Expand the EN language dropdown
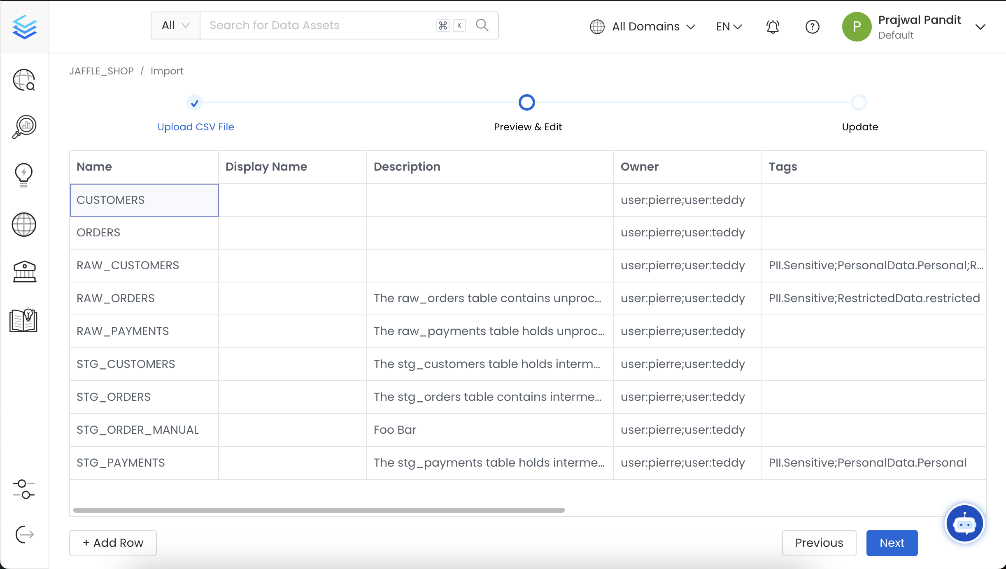This screenshot has width=1006, height=569. pos(728,26)
